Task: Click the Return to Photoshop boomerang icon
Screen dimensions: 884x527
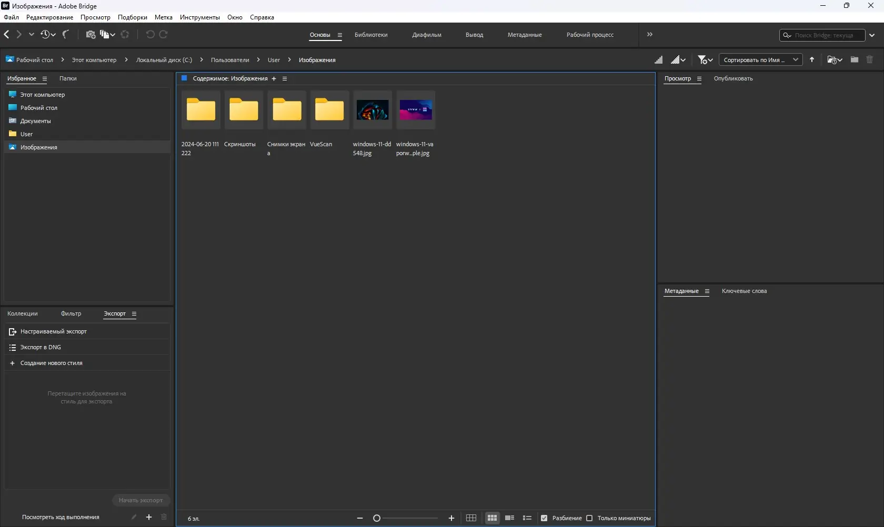Action: 65,35
